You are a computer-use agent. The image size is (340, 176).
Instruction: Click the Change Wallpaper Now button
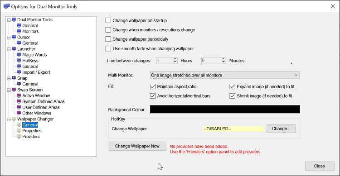(x=137, y=146)
